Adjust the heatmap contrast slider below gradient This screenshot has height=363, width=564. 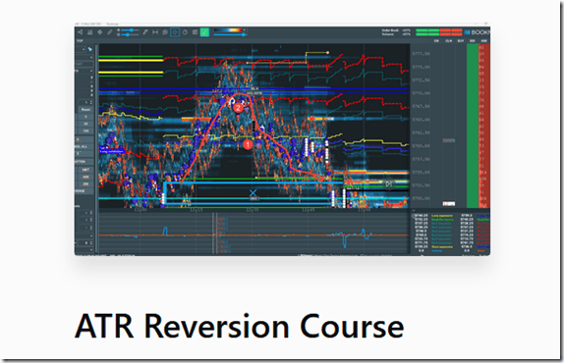pyautogui.click(x=230, y=34)
